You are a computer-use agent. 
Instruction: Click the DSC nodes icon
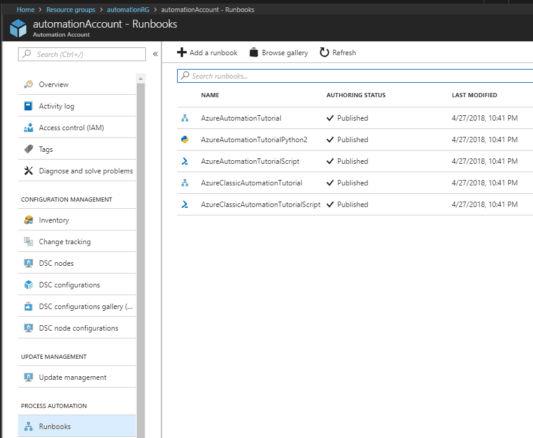pos(29,263)
